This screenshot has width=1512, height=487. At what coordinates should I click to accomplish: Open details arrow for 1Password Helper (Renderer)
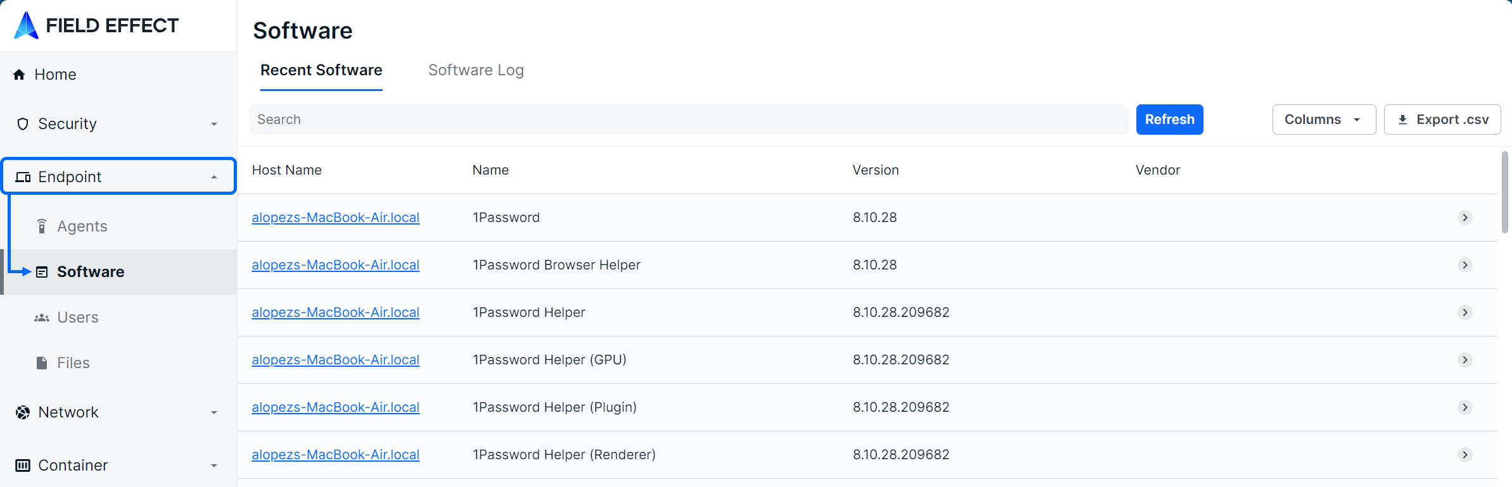click(x=1465, y=455)
